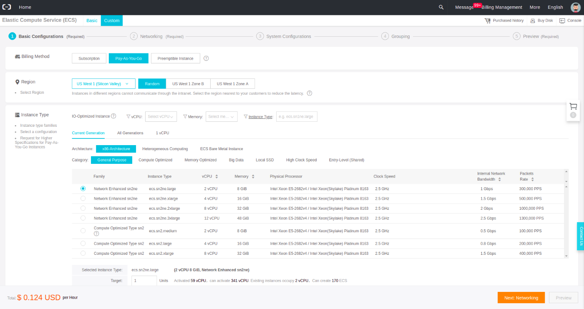This screenshot has height=309, width=584.
Task: Open the shopping cart panel
Action: (573, 106)
